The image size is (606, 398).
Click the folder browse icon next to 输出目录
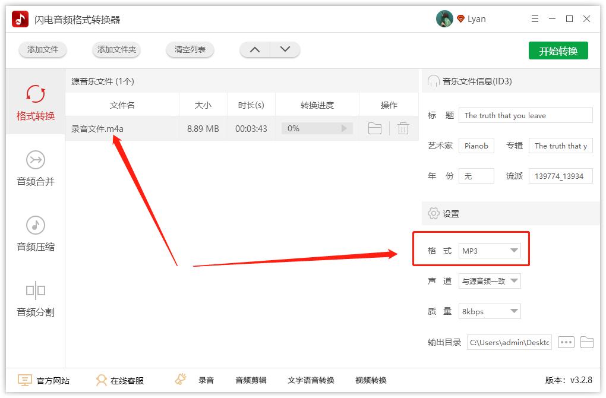tap(587, 342)
